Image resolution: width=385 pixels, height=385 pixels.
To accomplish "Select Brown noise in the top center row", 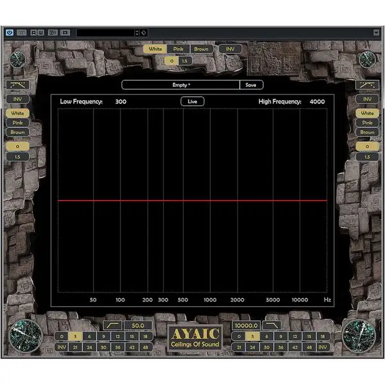I will 201,49.
